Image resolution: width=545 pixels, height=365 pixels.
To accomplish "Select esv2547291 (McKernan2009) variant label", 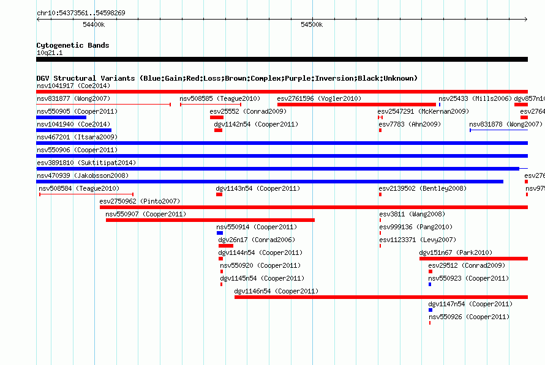I will coord(423,111).
